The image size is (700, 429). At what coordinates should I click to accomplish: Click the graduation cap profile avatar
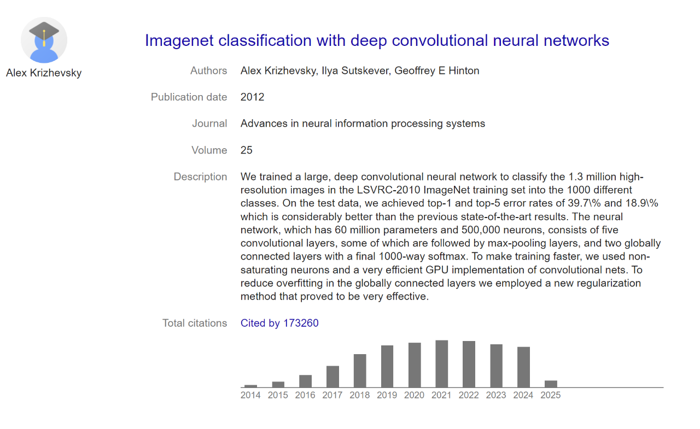(44, 40)
